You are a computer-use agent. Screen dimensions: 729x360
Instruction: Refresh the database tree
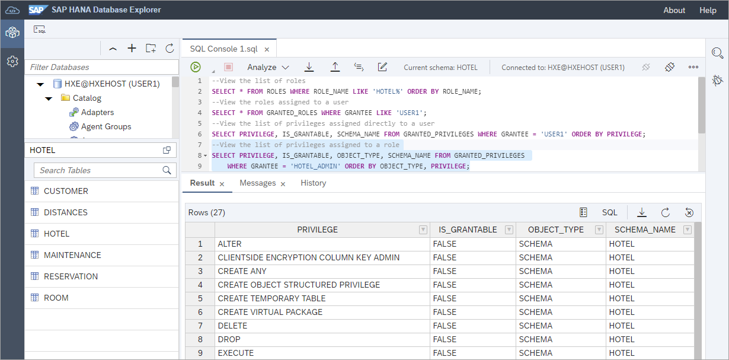170,49
